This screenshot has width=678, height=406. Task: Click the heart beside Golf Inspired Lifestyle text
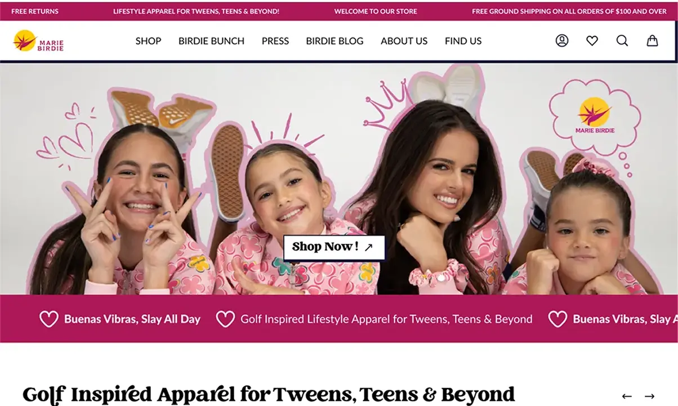(x=225, y=319)
